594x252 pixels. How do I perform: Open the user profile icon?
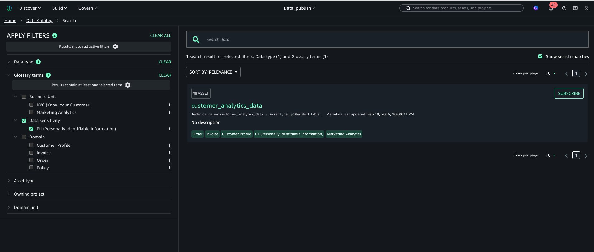pyautogui.click(x=586, y=8)
